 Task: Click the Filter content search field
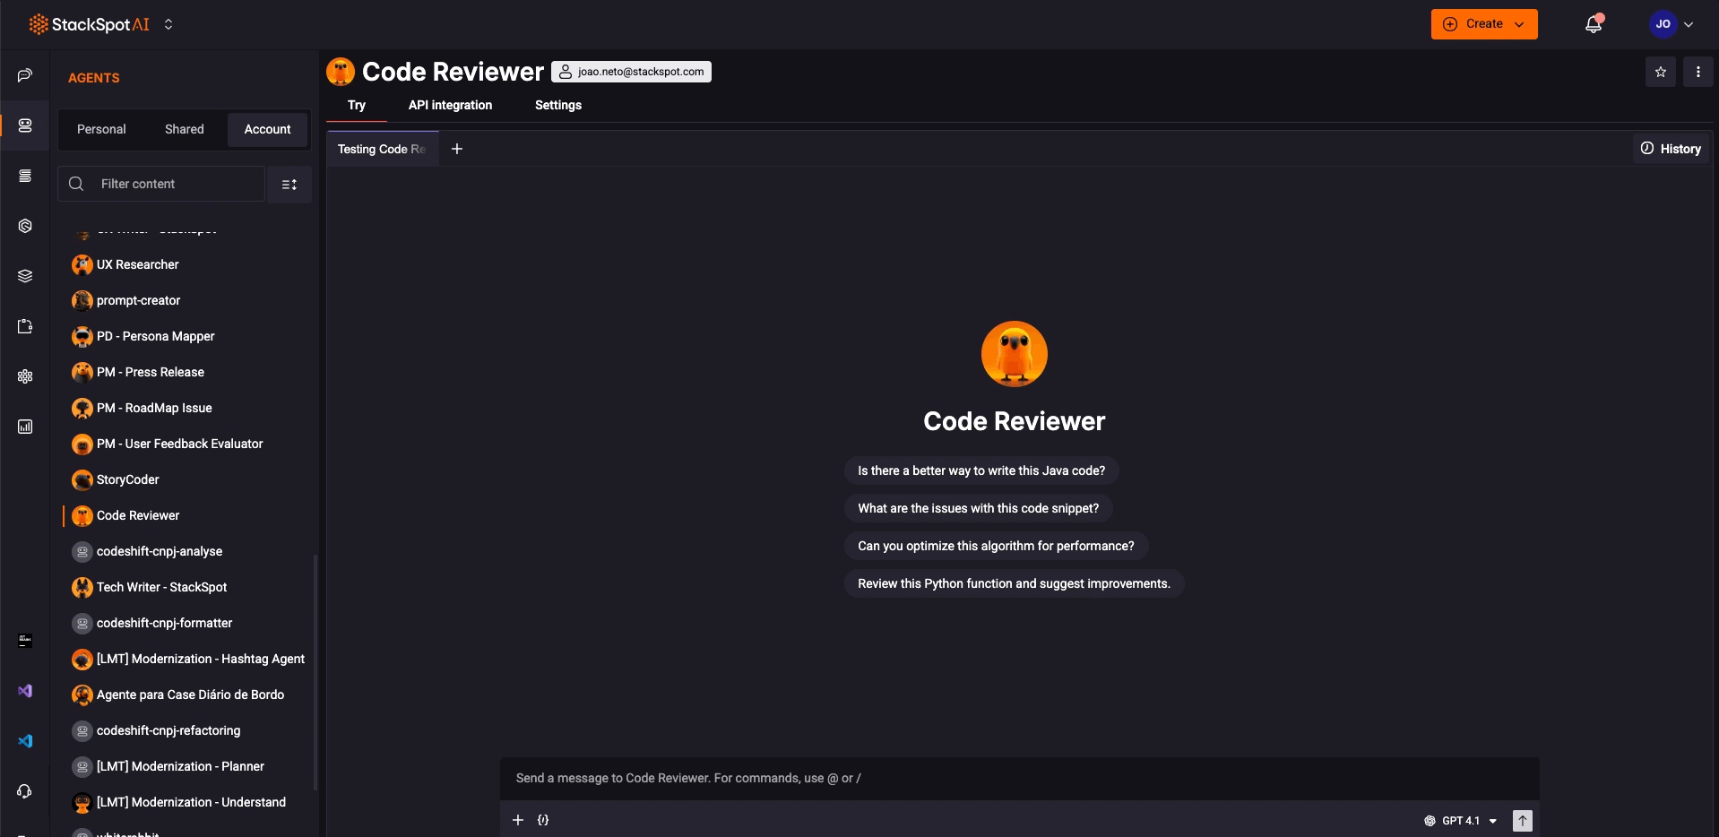coord(175,184)
